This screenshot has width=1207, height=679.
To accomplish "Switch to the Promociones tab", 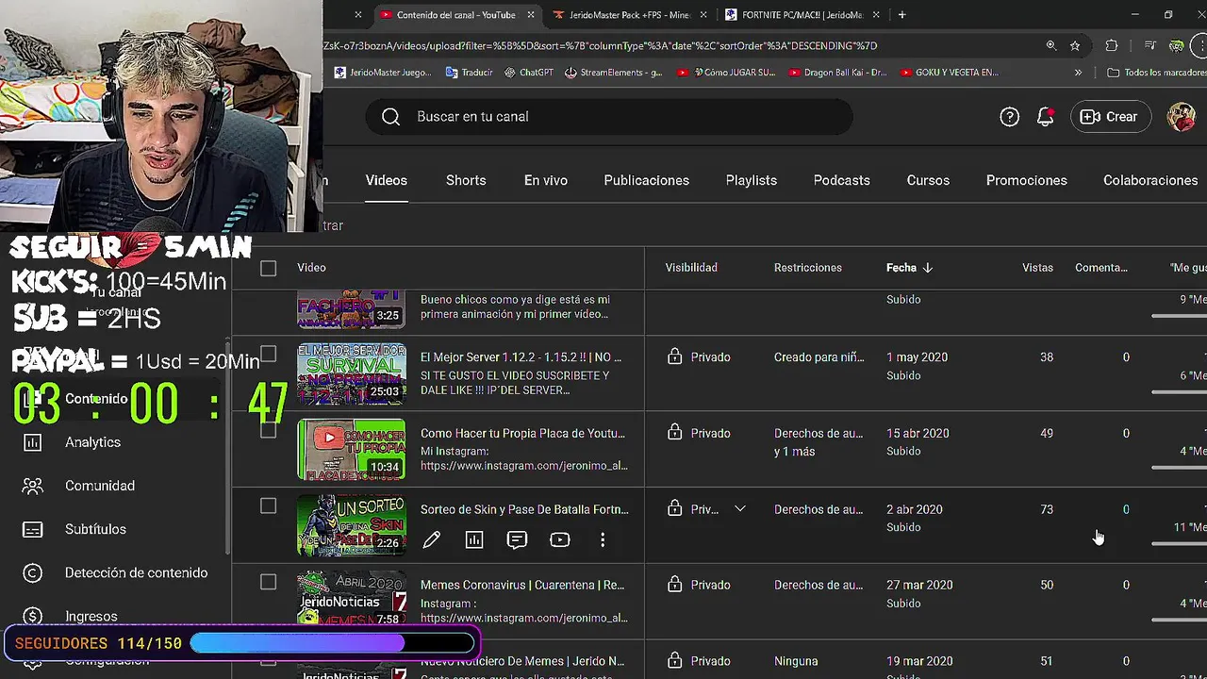I will pyautogui.click(x=1027, y=180).
